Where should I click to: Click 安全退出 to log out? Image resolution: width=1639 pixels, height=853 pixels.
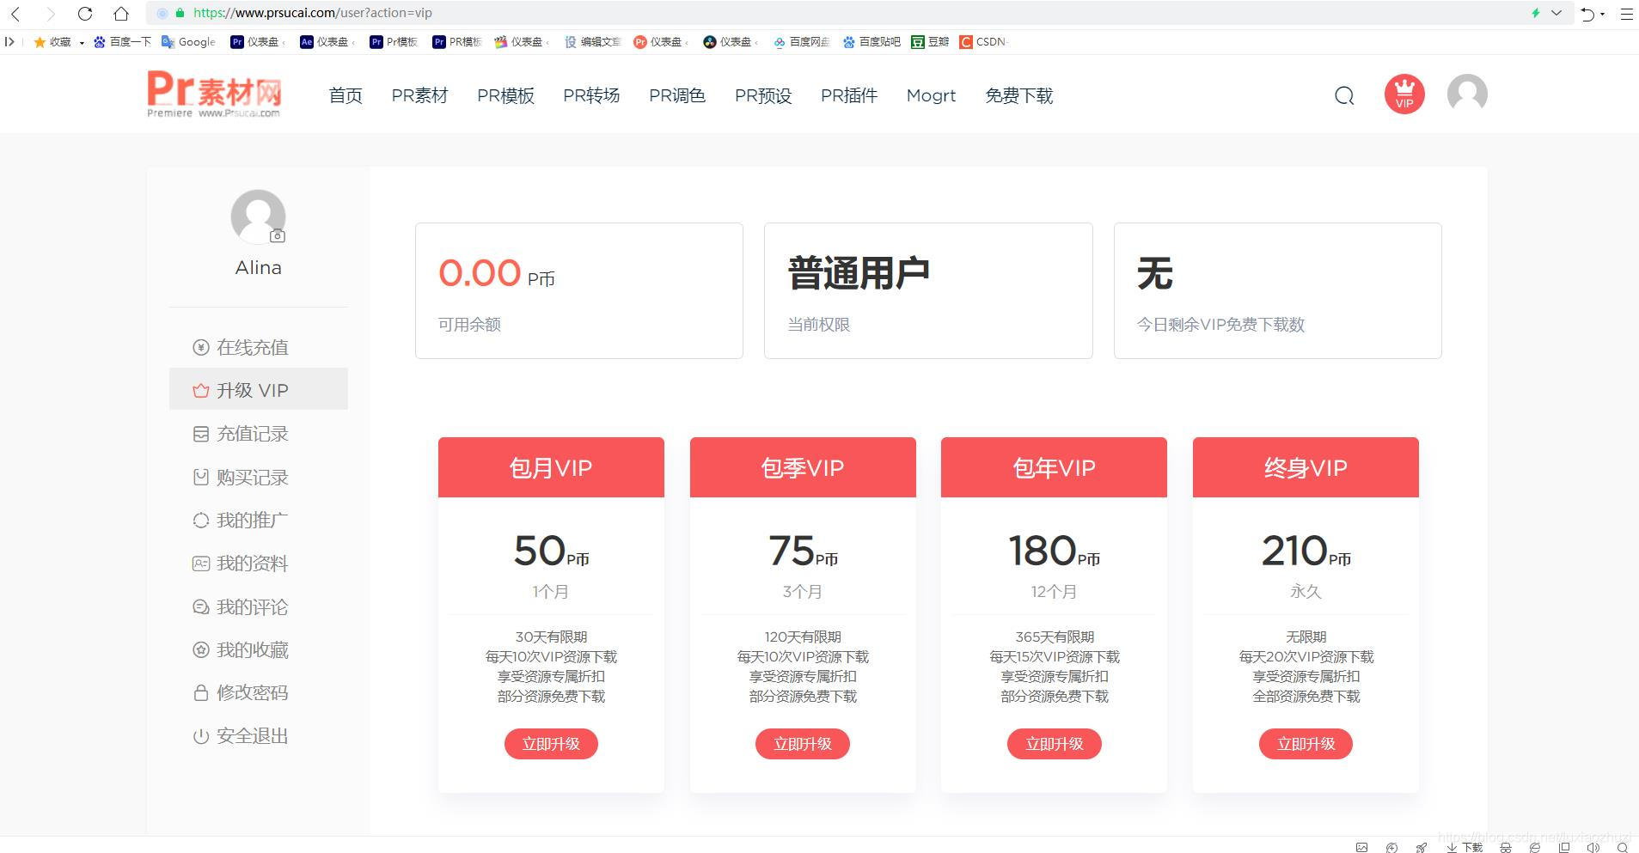(x=259, y=736)
